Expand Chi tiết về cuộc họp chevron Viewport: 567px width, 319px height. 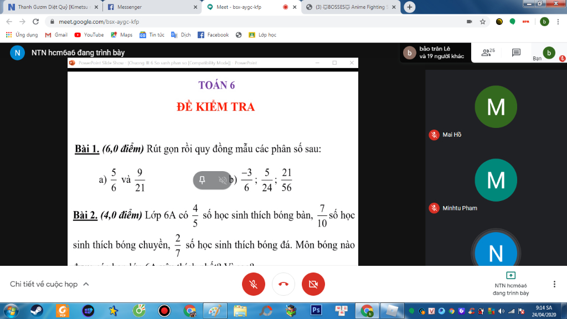86,284
